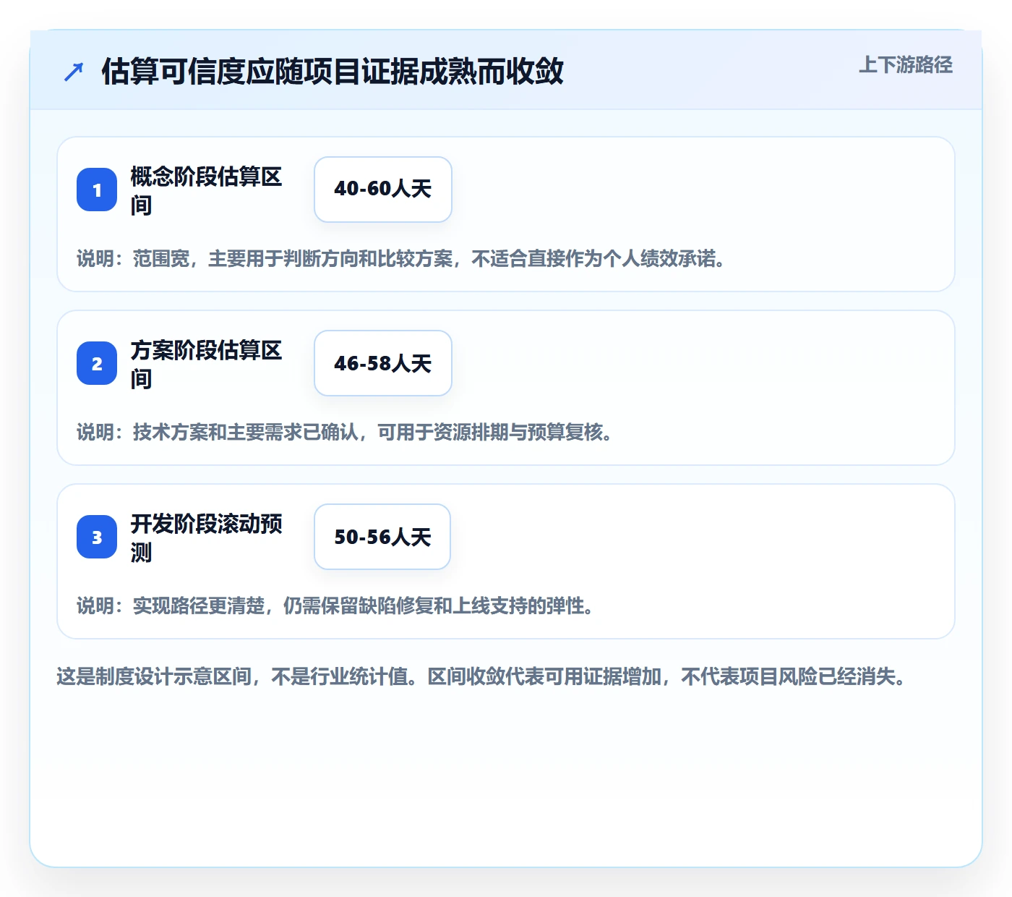
Task: Click the blue step 2 number badge
Action: [97, 363]
